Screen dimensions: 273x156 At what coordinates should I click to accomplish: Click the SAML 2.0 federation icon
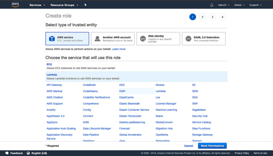188,39
